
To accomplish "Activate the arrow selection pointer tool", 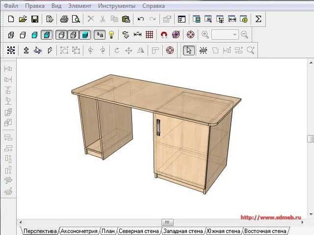I will coord(189,50).
